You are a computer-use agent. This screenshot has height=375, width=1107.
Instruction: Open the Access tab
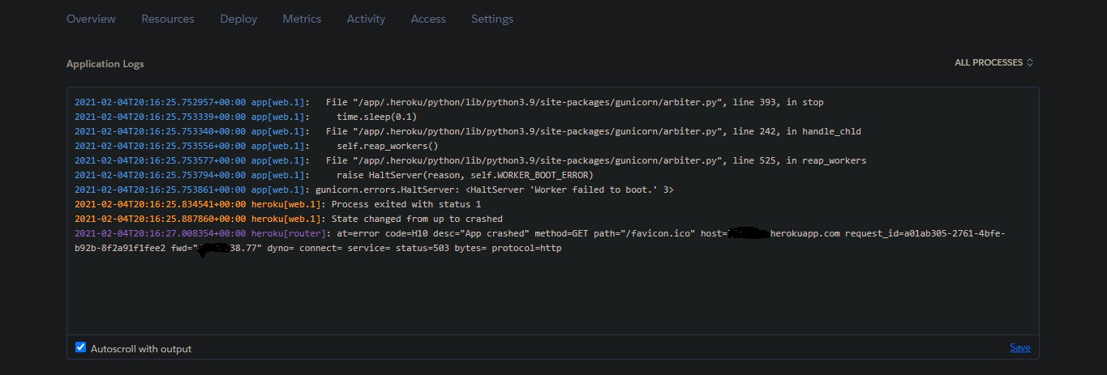[428, 19]
